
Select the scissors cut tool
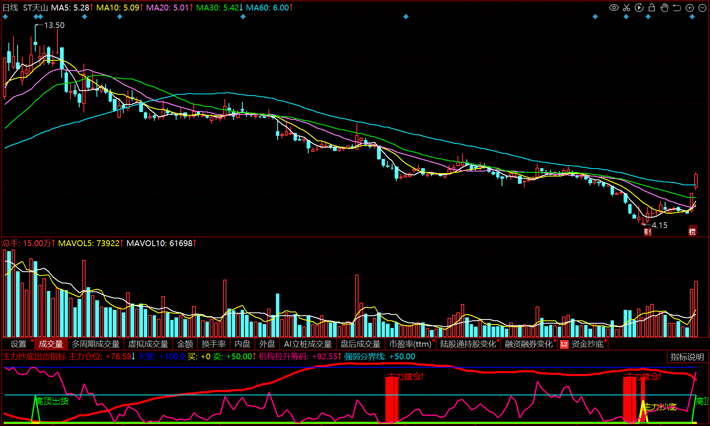click(627, 8)
